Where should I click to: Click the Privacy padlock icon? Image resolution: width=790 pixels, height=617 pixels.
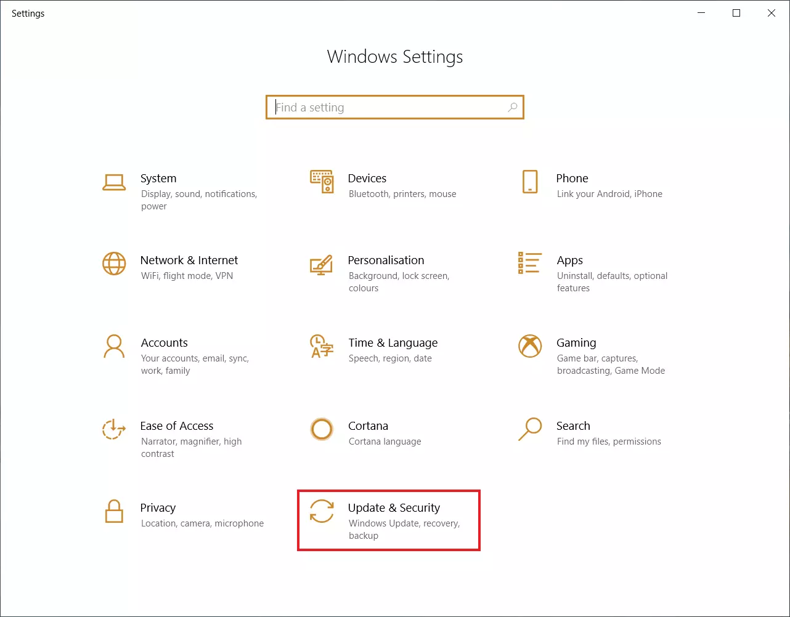point(114,511)
